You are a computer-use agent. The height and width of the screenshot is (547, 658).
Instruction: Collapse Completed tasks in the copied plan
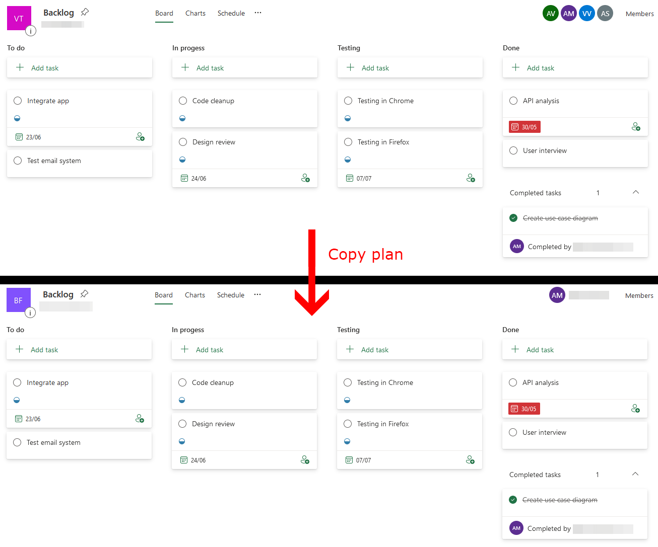pyautogui.click(x=635, y=474)
